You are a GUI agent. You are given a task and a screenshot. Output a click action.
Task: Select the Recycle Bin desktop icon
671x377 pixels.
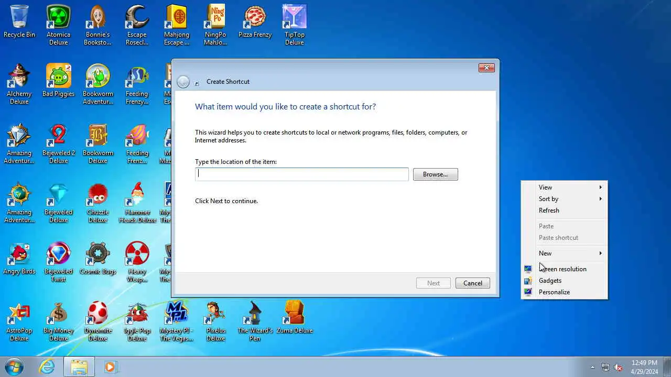click(19, 21)
